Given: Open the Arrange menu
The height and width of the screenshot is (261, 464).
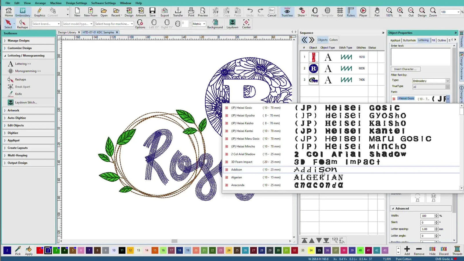Looking at the screenshot, I should tap(40, 3).
